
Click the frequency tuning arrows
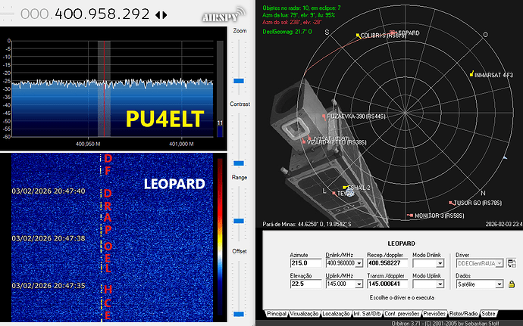click(161, 14)
